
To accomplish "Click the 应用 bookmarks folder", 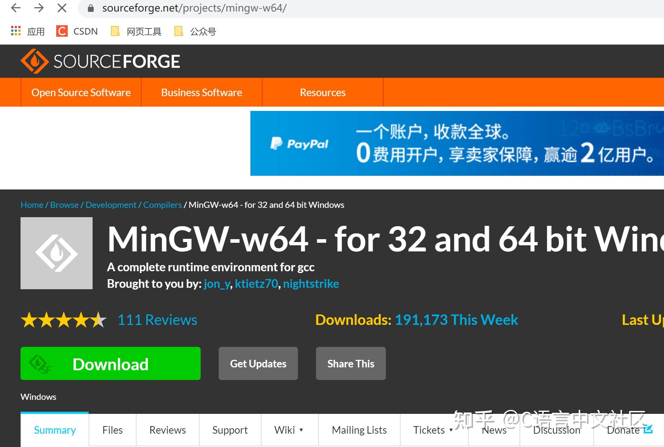I will point(36,31).
